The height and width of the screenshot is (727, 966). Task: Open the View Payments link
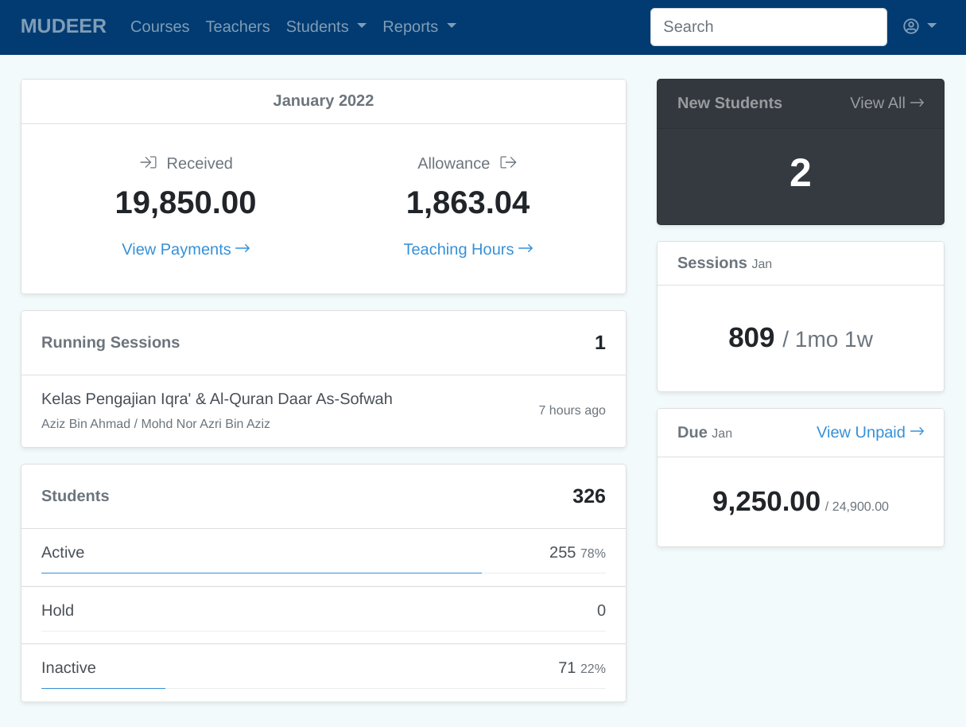point(177,249)
